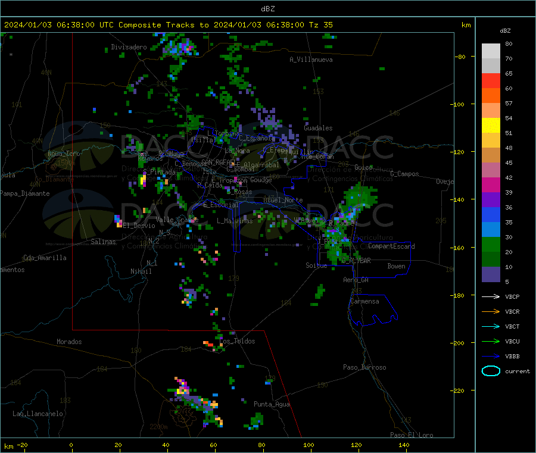The width and height of the screenshot is (536, 453).
Task: Click the strong echo cell near El_Desvio
Action: tap(118, 221)
